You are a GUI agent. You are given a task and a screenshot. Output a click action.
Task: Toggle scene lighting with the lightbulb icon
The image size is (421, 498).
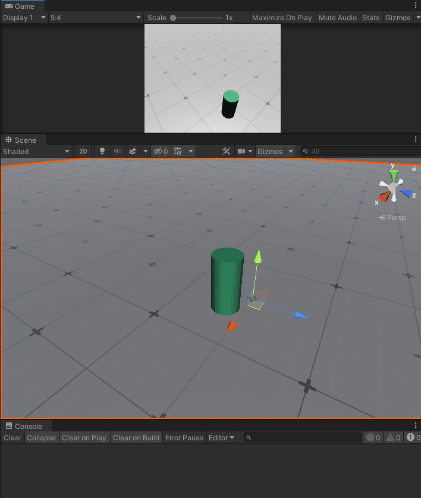[x=102, y=152]
